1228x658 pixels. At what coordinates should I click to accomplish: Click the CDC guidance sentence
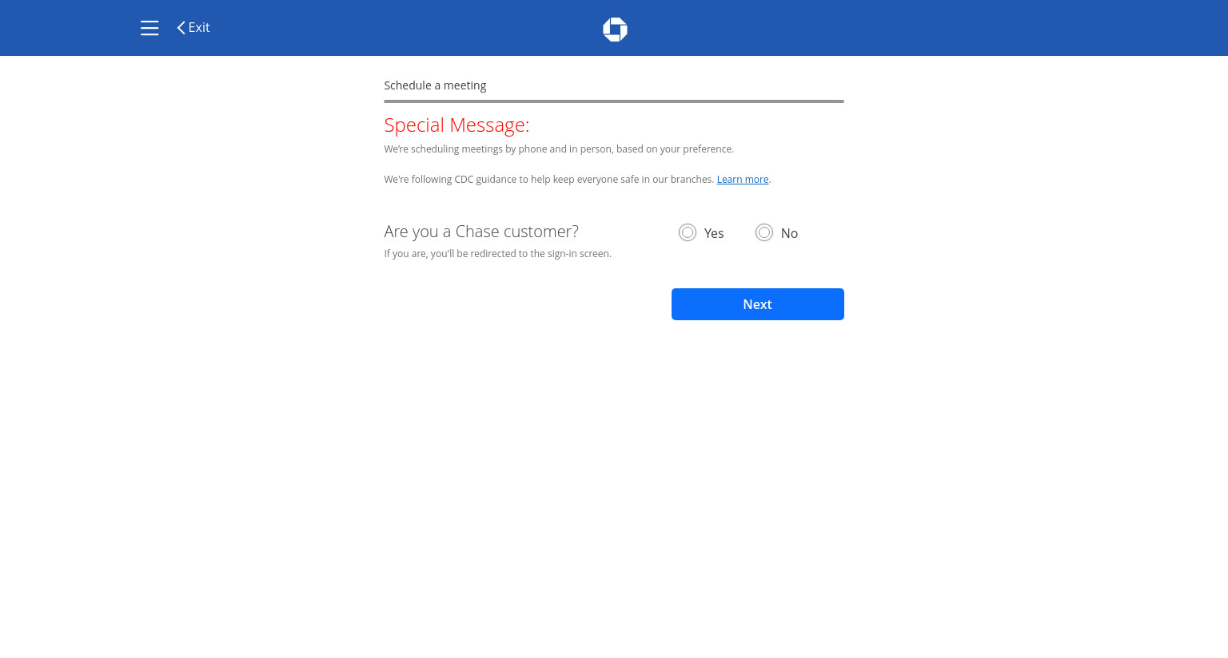point(548,180)
